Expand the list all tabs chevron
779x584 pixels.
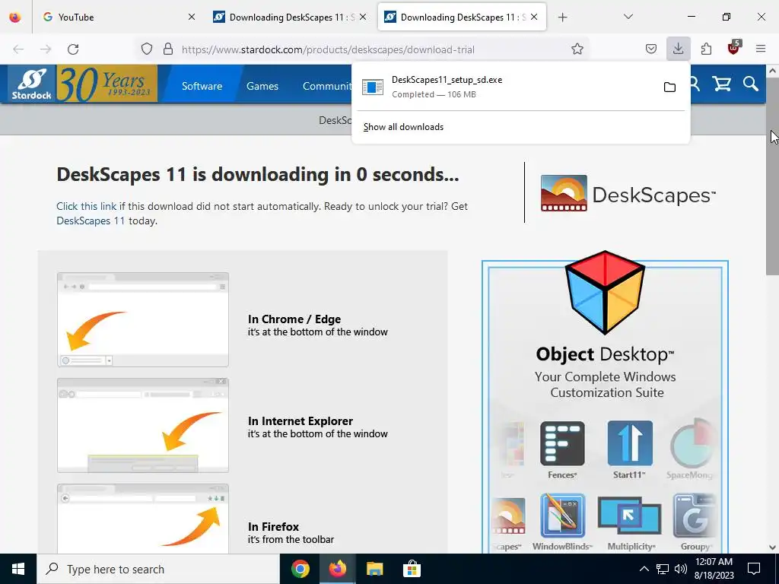628,17
